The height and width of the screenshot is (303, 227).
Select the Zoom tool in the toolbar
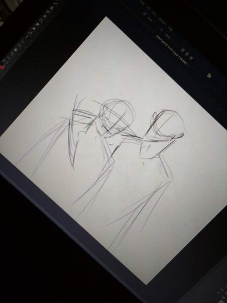(12, 54)
